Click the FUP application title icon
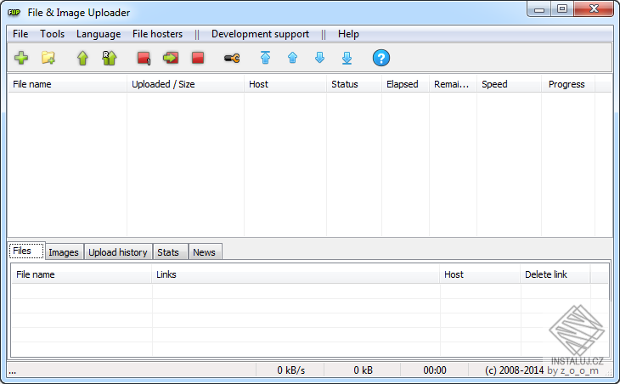 pos(14,13)
